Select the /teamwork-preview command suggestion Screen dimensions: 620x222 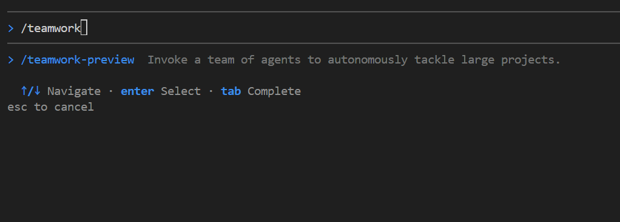78,60
